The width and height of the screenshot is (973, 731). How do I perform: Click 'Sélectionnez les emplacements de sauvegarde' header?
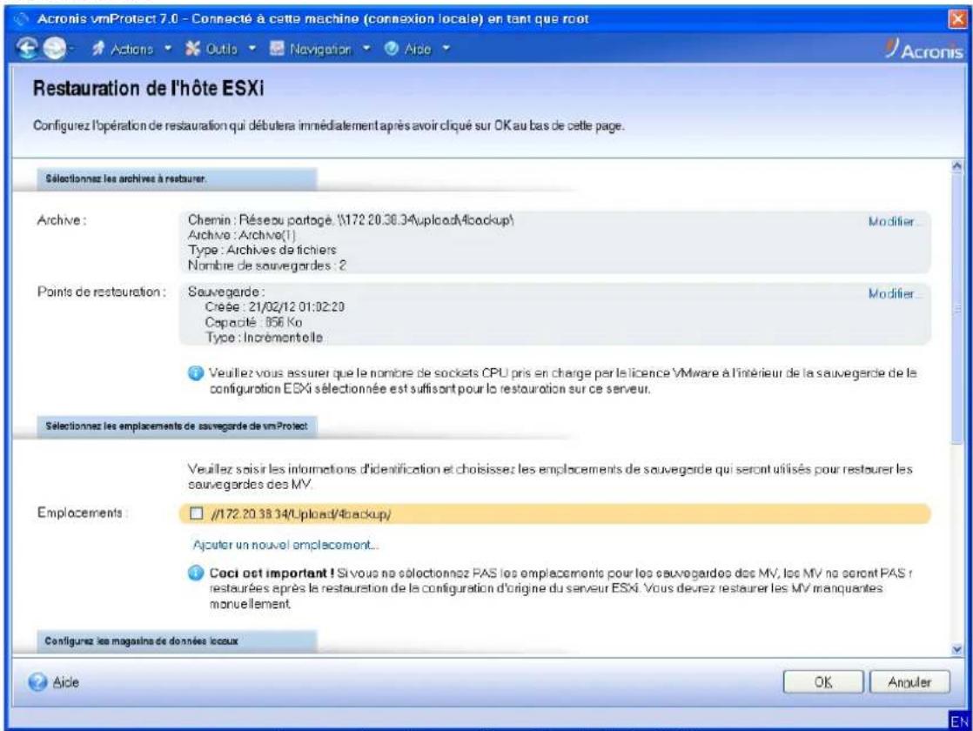pyautogui.click(x=176, y=426)
